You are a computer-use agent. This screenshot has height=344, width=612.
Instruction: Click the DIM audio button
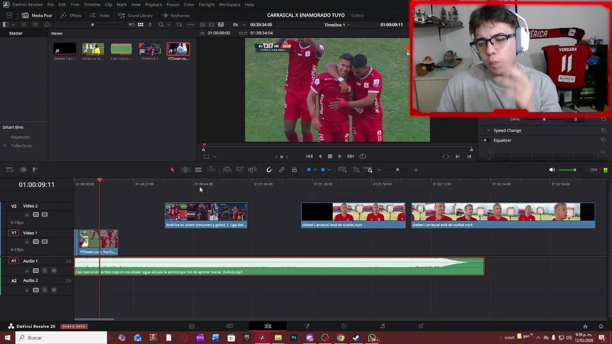click(594, 170)
